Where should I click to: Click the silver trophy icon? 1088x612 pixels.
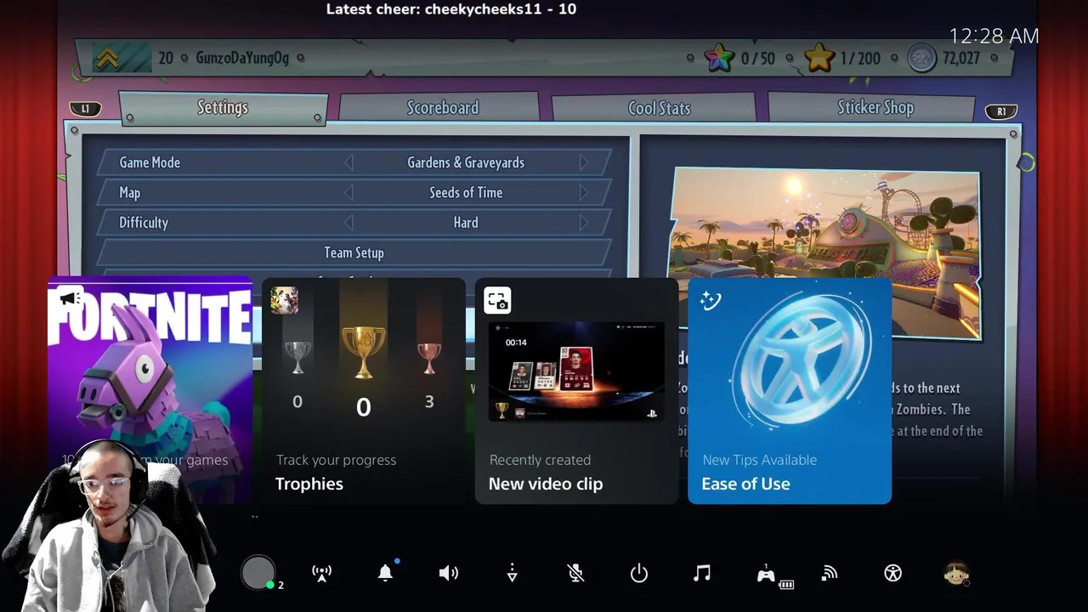[297, 357]
